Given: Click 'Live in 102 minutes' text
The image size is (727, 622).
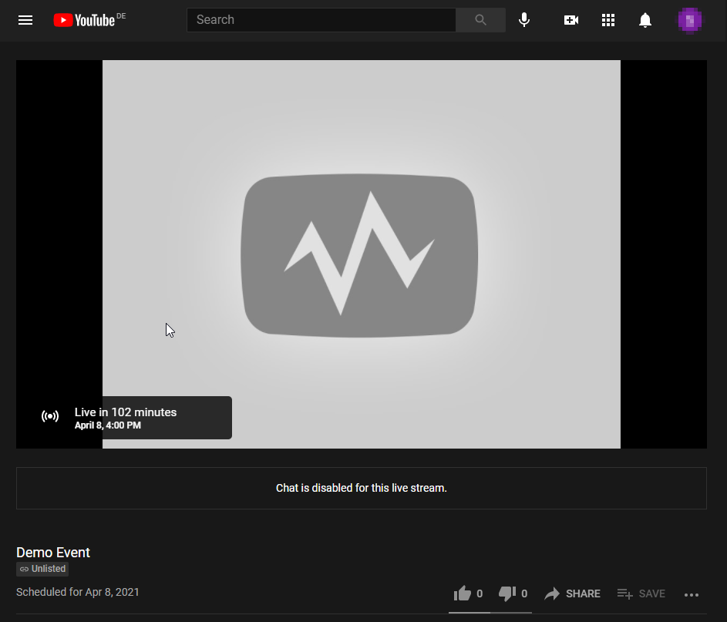Looking at the screenshot, I should (126, 412).
